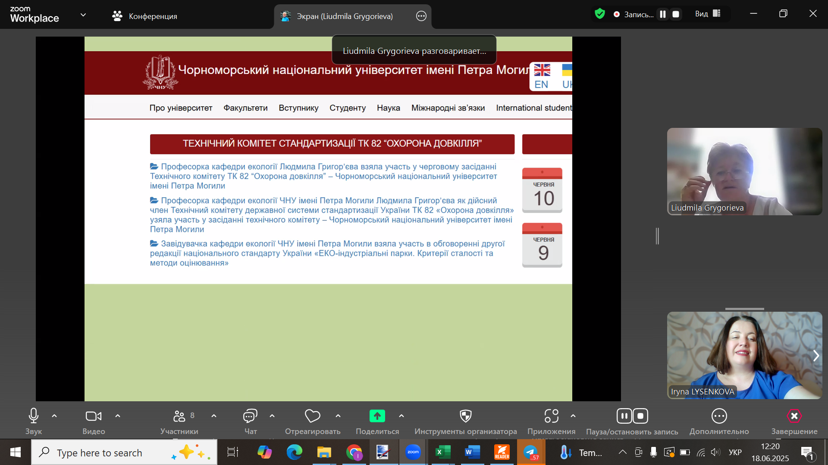Open the Участники participants panel
Screen dimensions: 828x465
(179, 422)
